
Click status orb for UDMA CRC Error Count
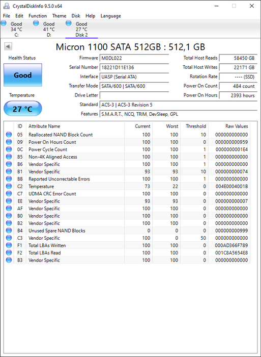point(9,193)
